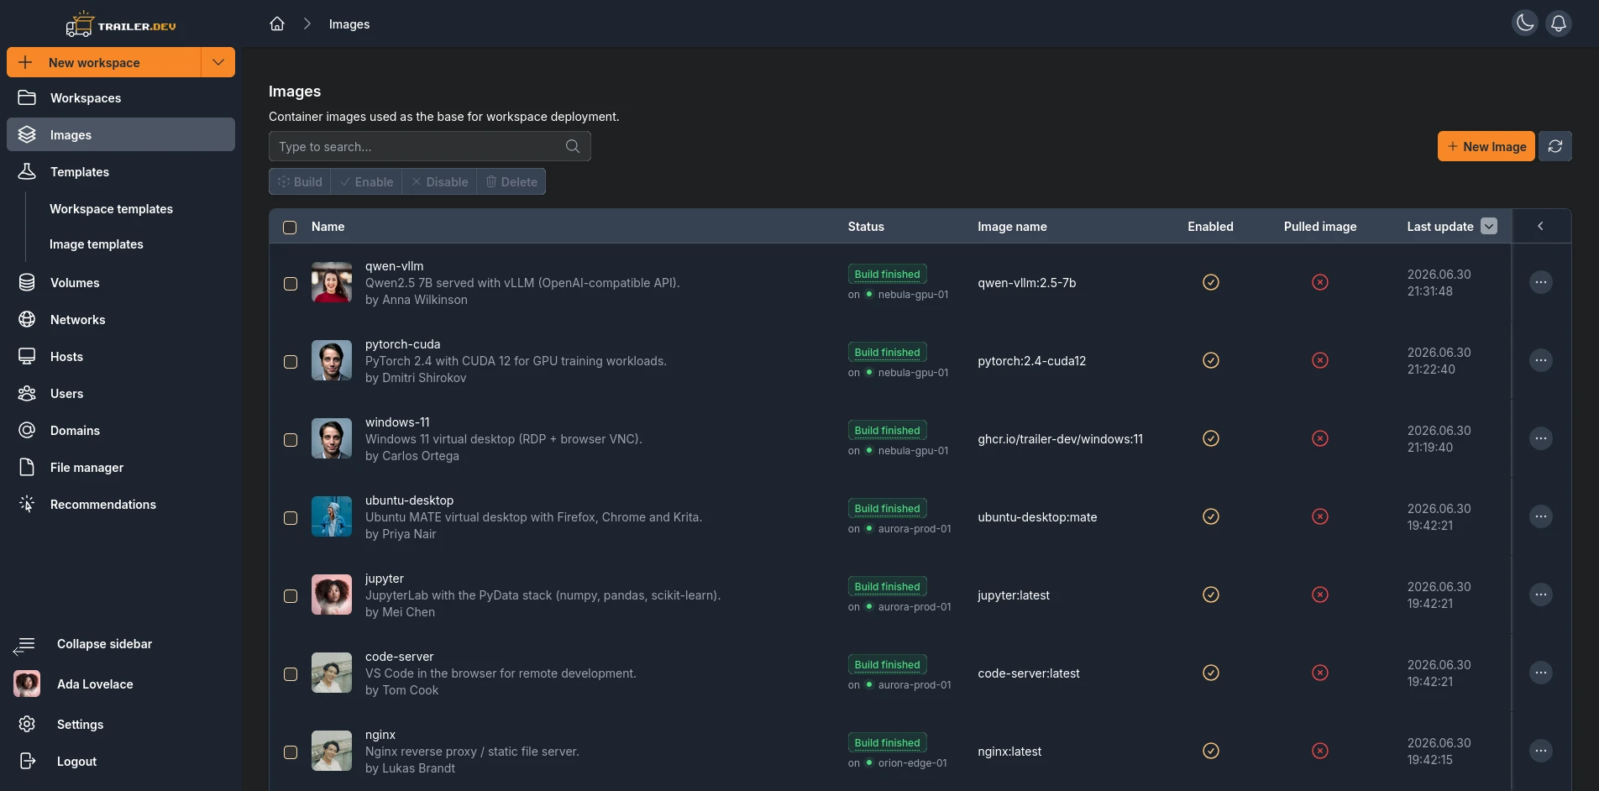The height and width of the screenshot is (791, 1599).
Task: Click enabled check icon for pytorch-cuda
Action: pyautogui.click(x=1211, y=360)
